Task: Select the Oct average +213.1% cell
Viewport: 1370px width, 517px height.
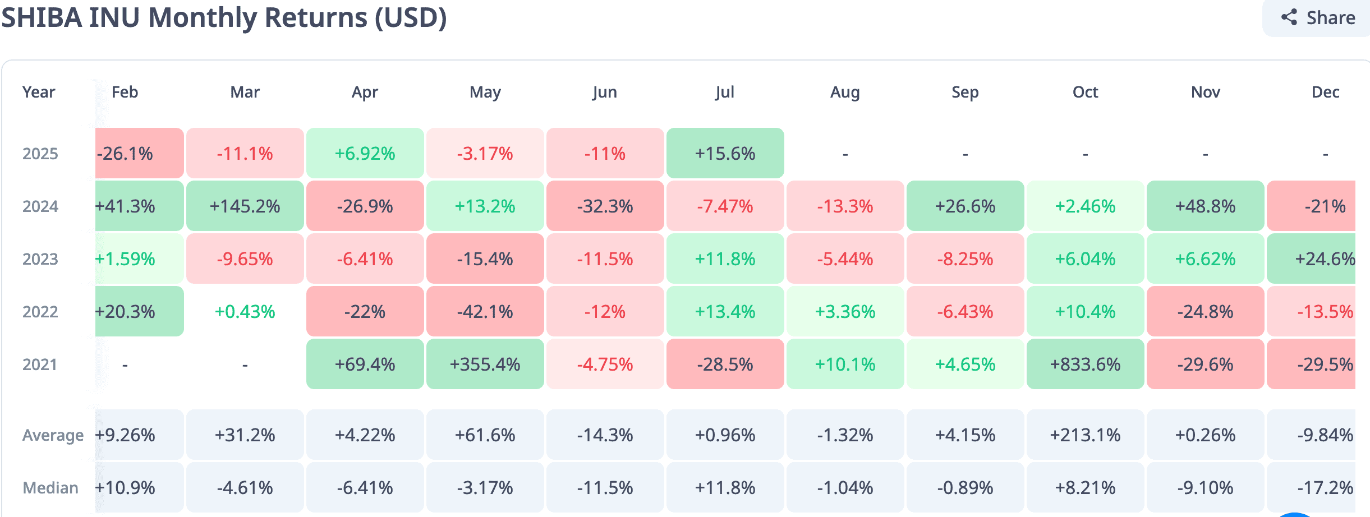Action: pos(1085,435)
